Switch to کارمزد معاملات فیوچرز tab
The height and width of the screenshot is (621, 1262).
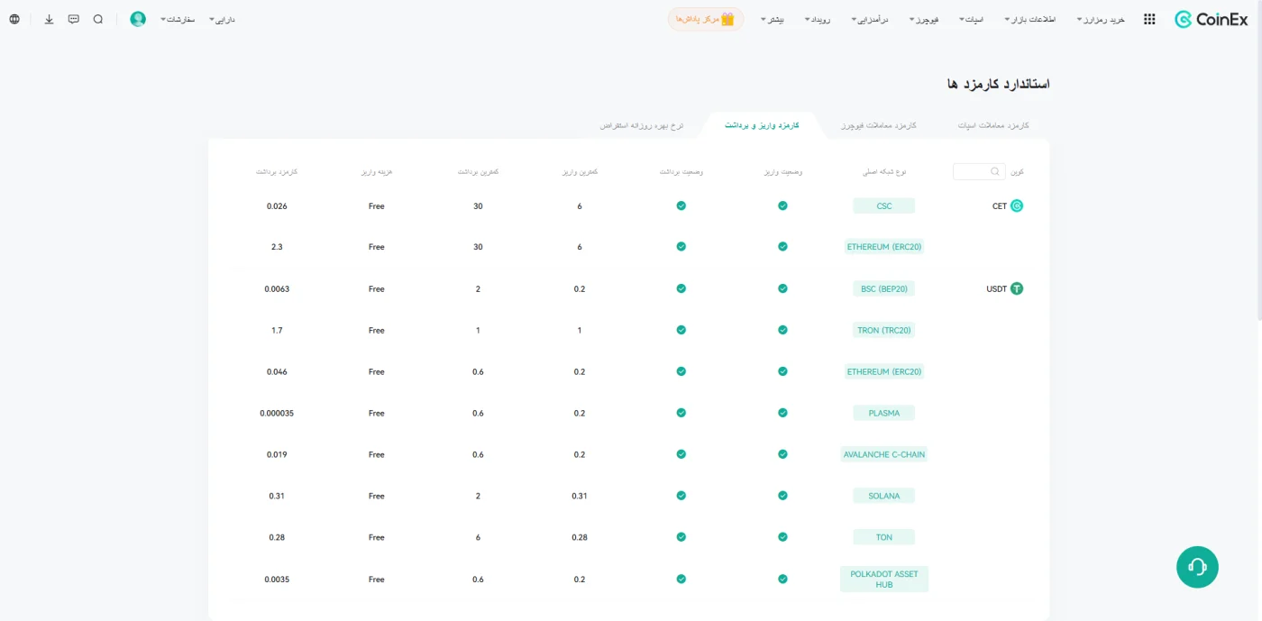click(879, 125)
